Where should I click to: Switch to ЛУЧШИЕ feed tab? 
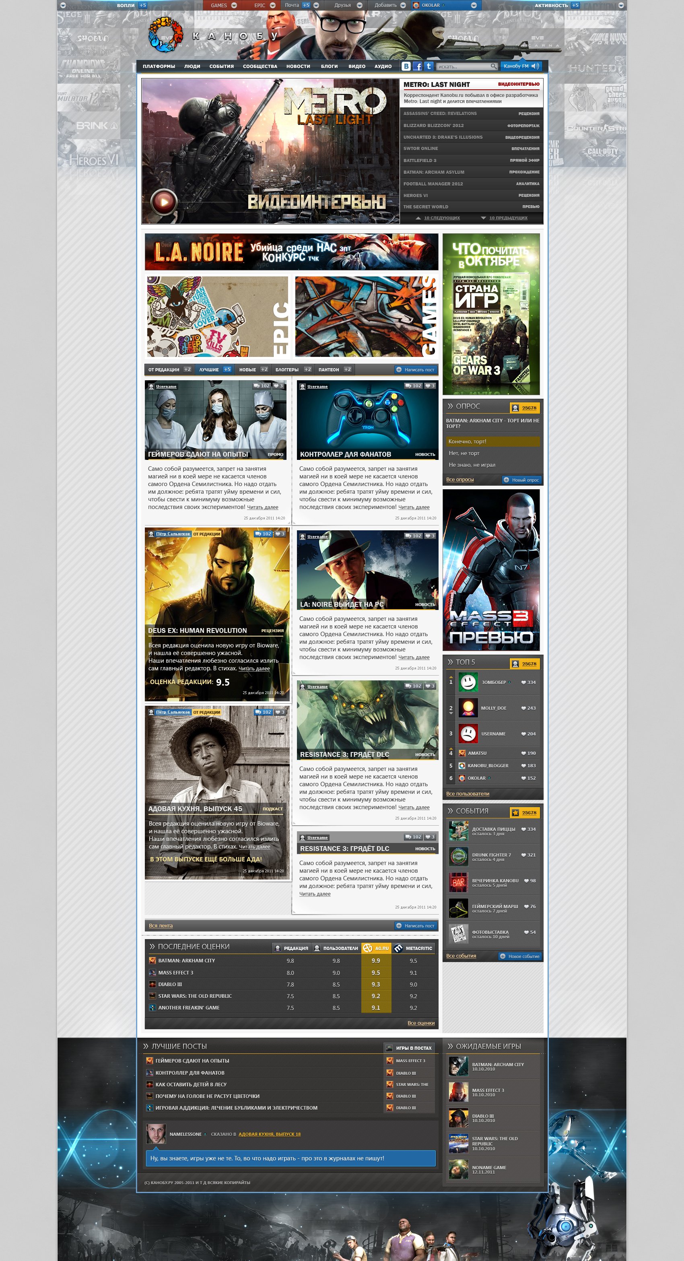point(214,370)
